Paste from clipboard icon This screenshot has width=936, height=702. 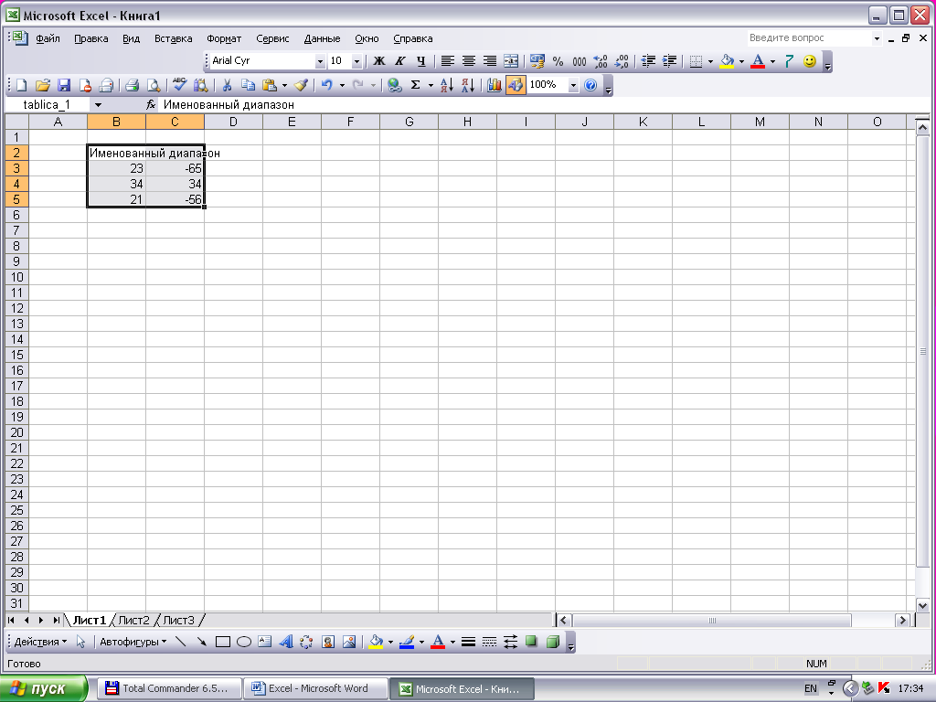(x=270, y=85)
